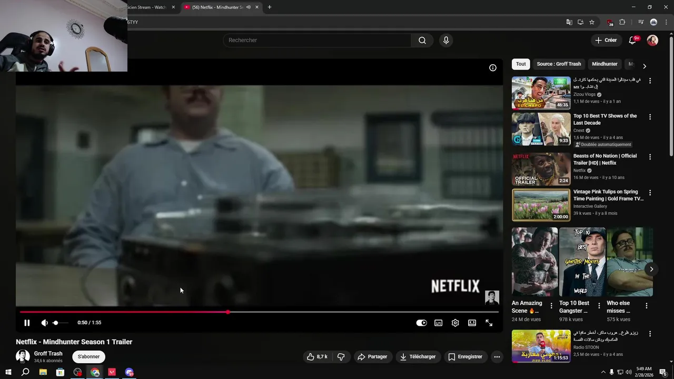The width and height of the screenshot is (674, 379).
Task: Like the video with thumbs up 8,7 k
Action: (317, 356)
